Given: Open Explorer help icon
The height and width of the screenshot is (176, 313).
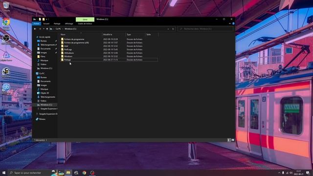Looking at the screenshot, I should point(233,23).
